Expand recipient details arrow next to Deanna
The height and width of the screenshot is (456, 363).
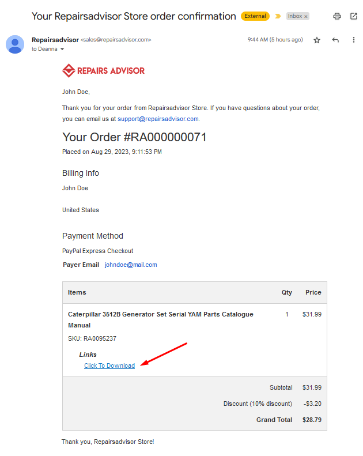pos(62,49)
